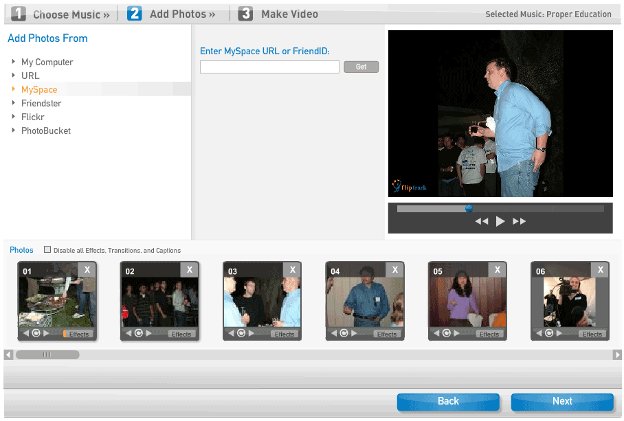This screenshot has height=421, width=624.
Task: Expand the Flickr photo source
Action: click(32, 117)
